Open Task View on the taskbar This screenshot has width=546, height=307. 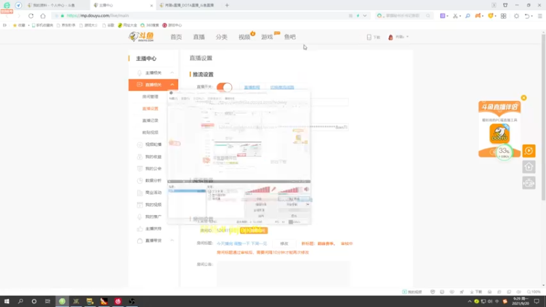pyautogui.click(x=48, y=301)
